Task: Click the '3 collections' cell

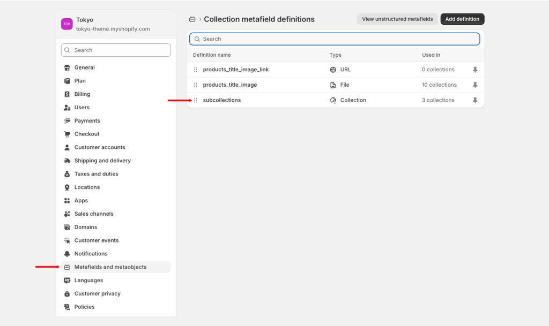Action: [x=438, y=100]
